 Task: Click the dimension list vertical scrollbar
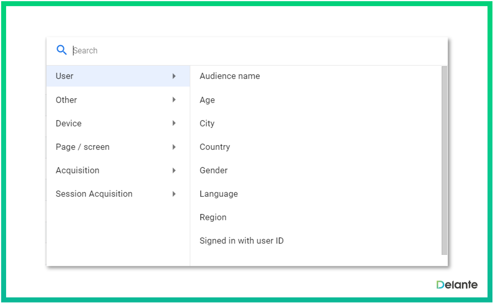444,160
